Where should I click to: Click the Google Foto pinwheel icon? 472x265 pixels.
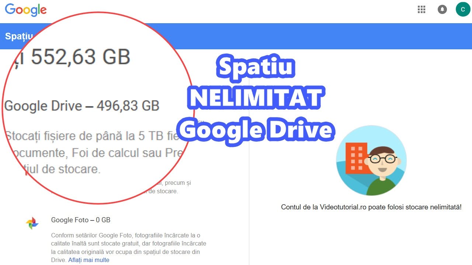click(32, 223)
